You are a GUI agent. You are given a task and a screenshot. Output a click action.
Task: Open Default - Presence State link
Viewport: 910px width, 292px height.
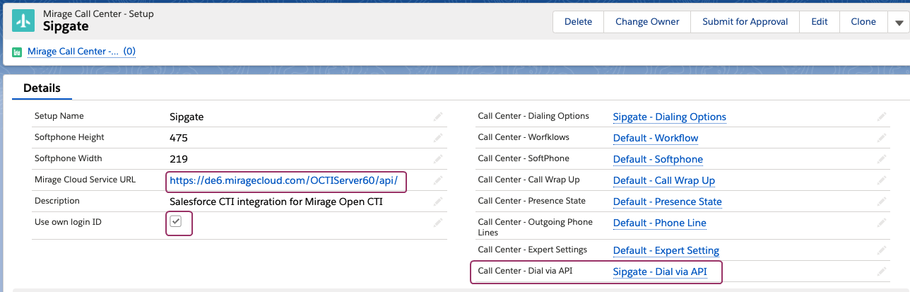[667, 202]
